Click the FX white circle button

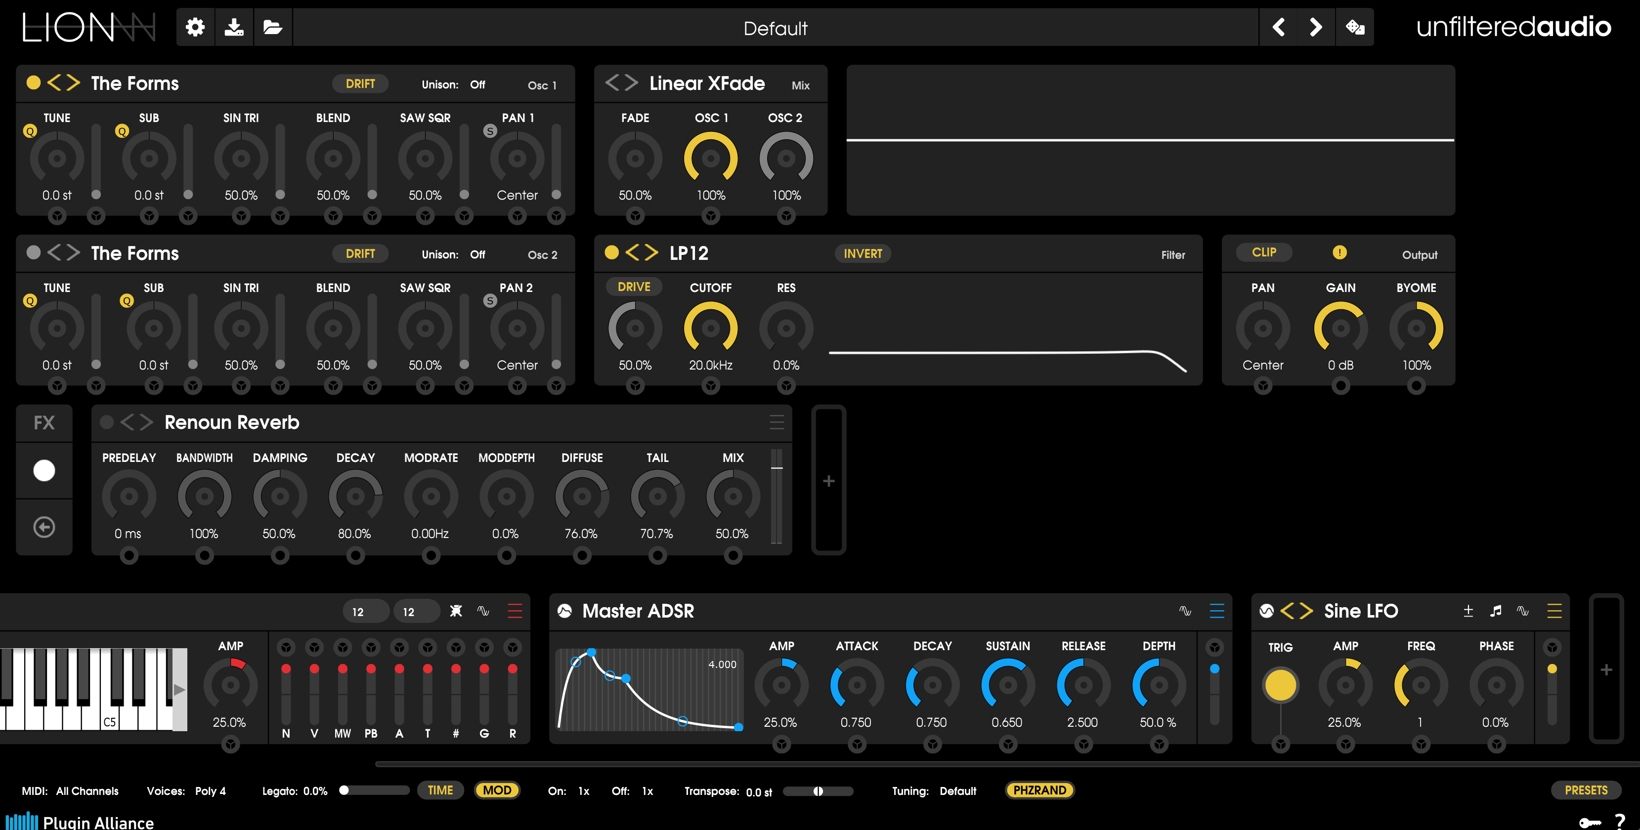44,470
